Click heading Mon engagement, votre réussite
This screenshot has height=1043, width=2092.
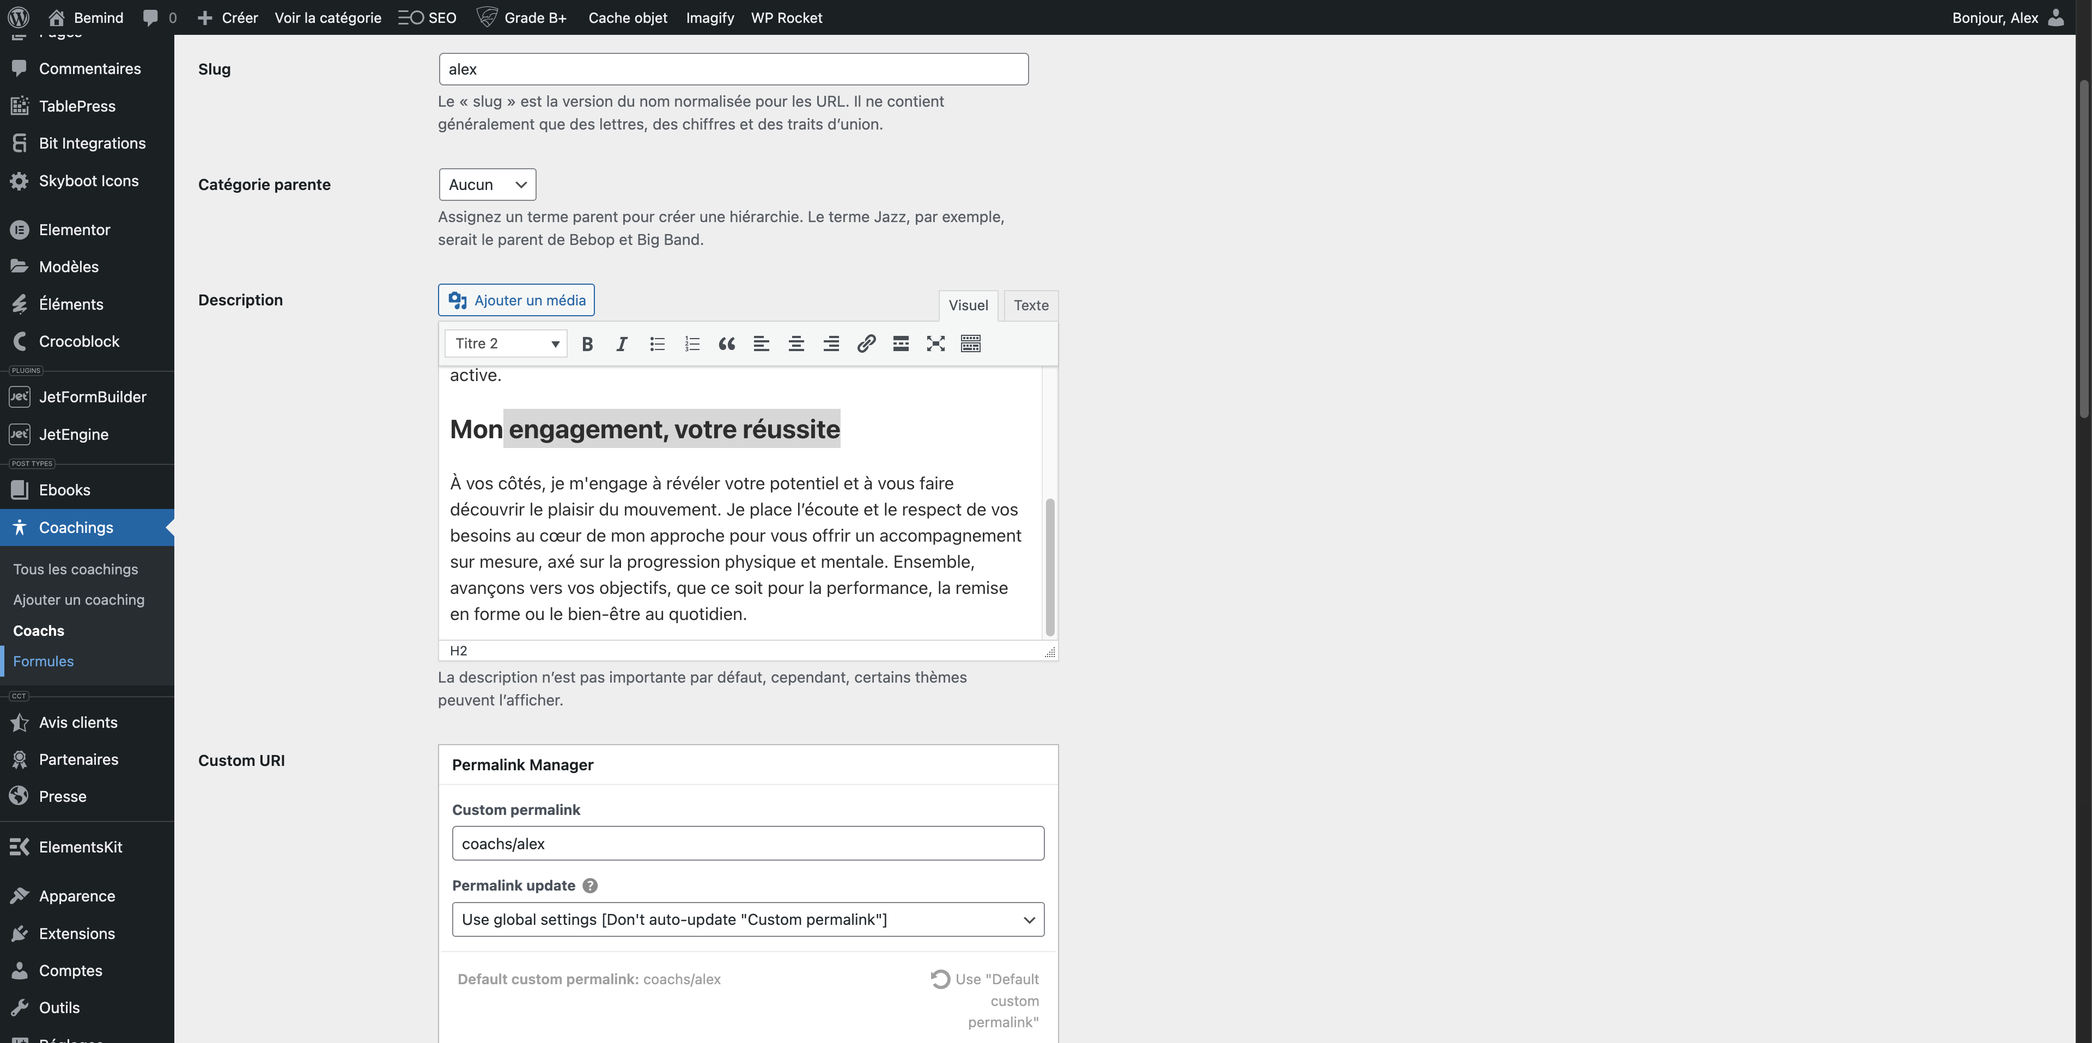coord(645,428)
